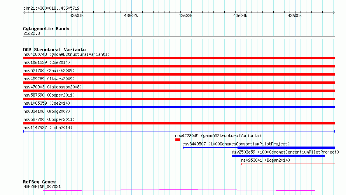Image resolution: width=346 pixels, height=195 pixels.
Task: Select the magenta HSF2BP gene track line
Action: 179,190
